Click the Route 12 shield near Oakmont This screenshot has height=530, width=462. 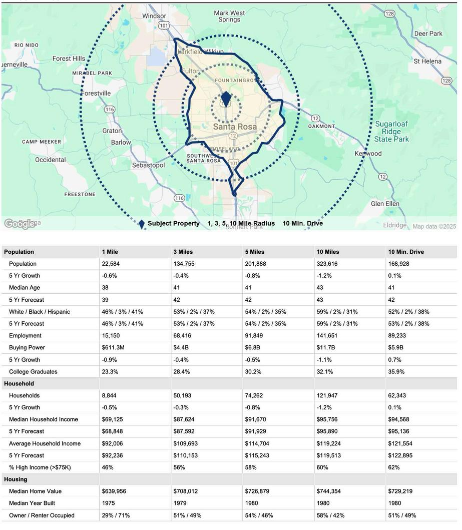coord(315,118)
